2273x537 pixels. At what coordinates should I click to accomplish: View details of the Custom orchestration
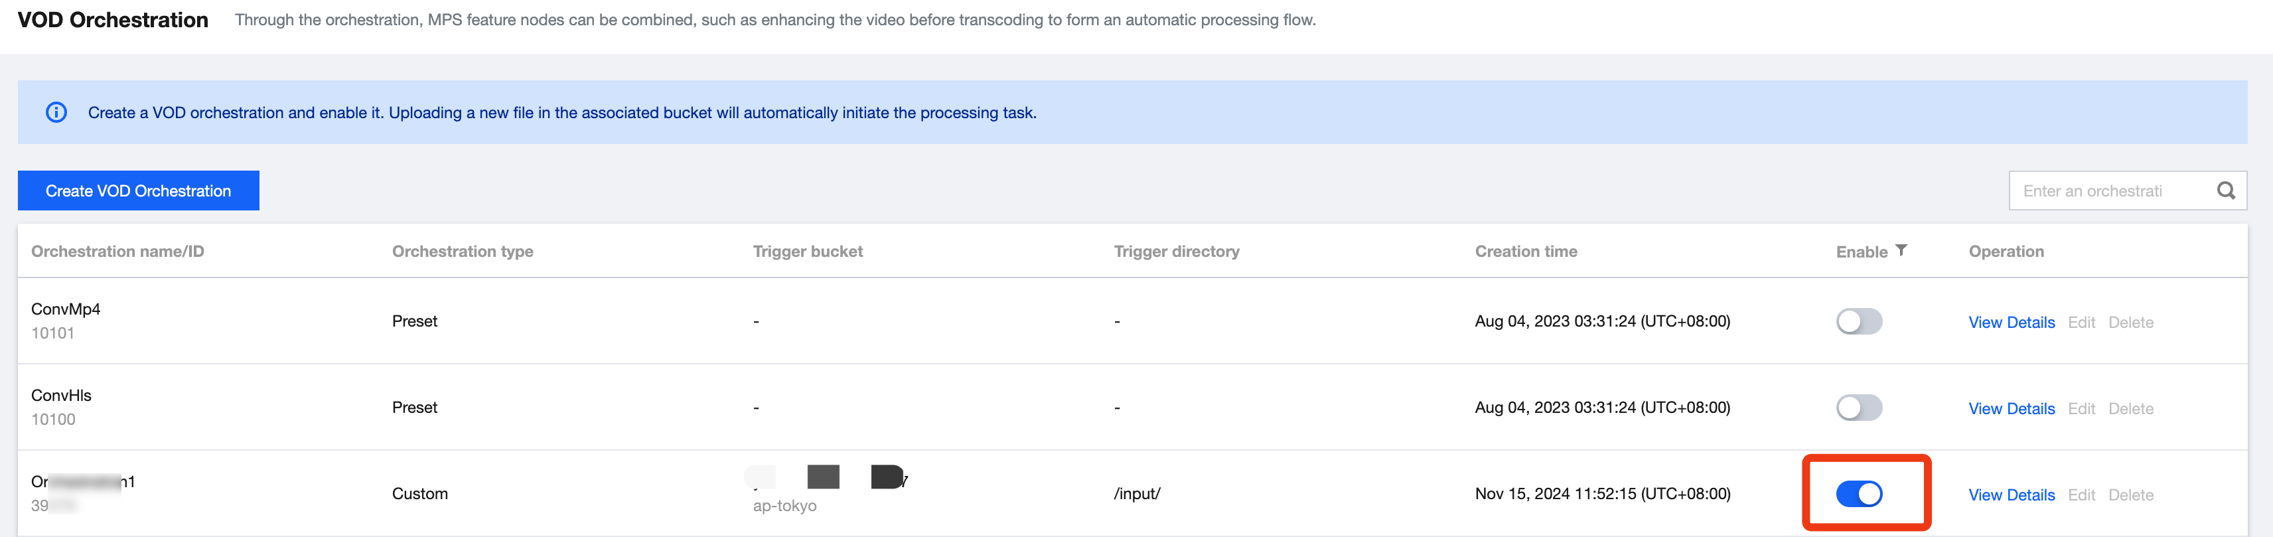click(x=2011, y=495)
